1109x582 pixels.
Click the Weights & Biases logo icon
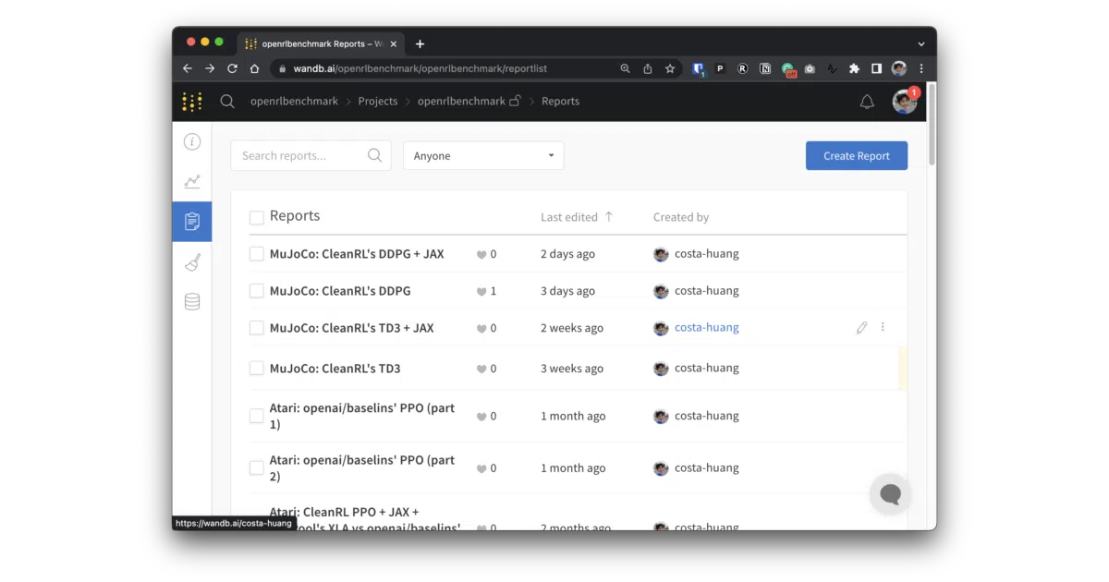point(191,102)
